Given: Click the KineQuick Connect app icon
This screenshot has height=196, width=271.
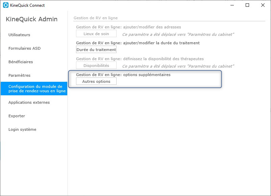Looking at the screenshot, I should tap(6, 5).
